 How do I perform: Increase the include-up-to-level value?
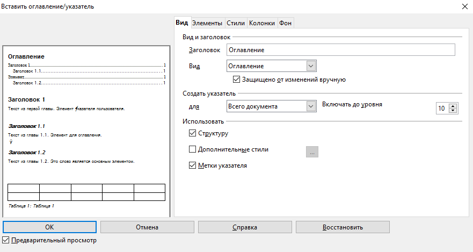pyautogui.click(x=453, y=105)
